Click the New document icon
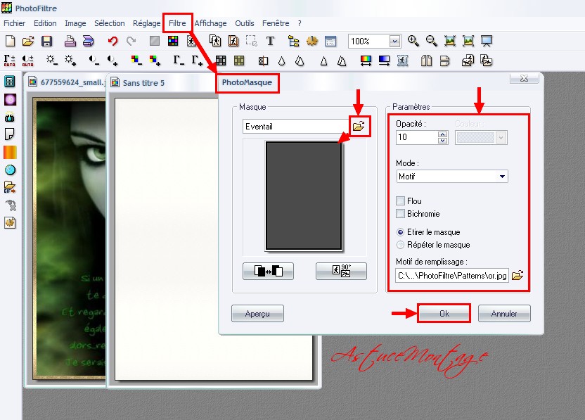585x420 pixels. [x=11, y=41]
